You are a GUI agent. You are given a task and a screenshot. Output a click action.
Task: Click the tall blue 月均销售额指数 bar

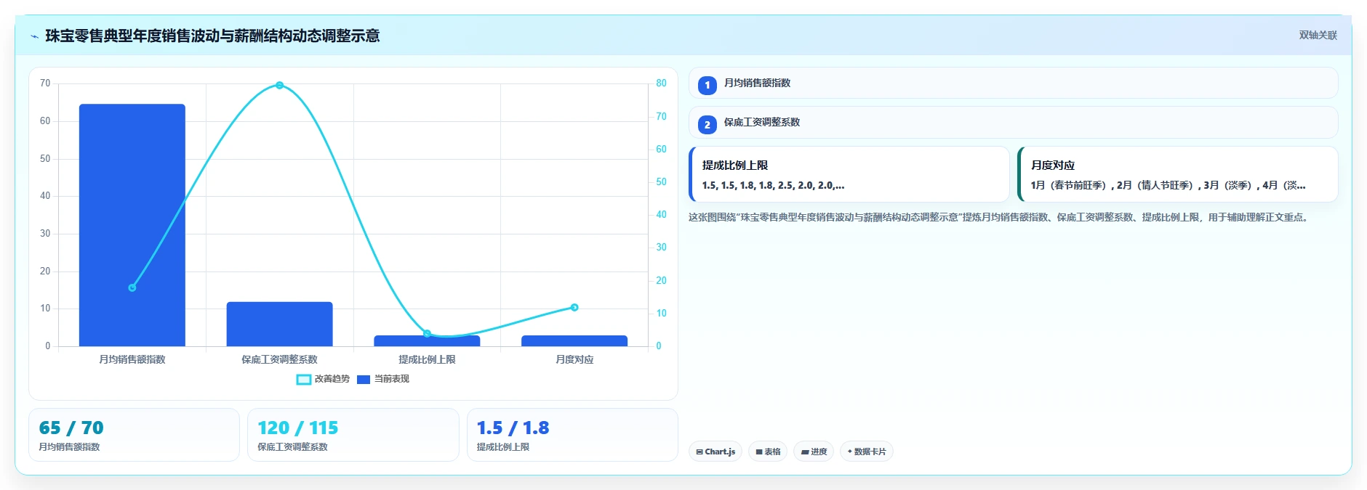132,225
